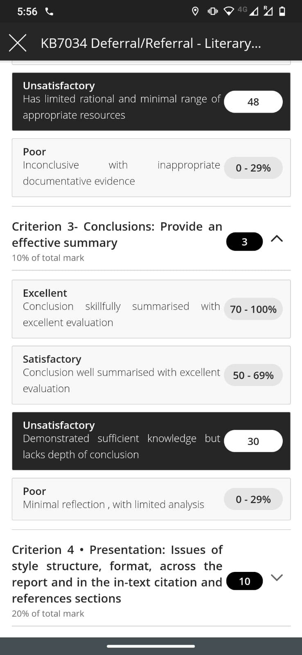Screen dimensions: 302x655
Task: Select Unsatisfactory limited rational level scored 48
Action: [151, 102]
